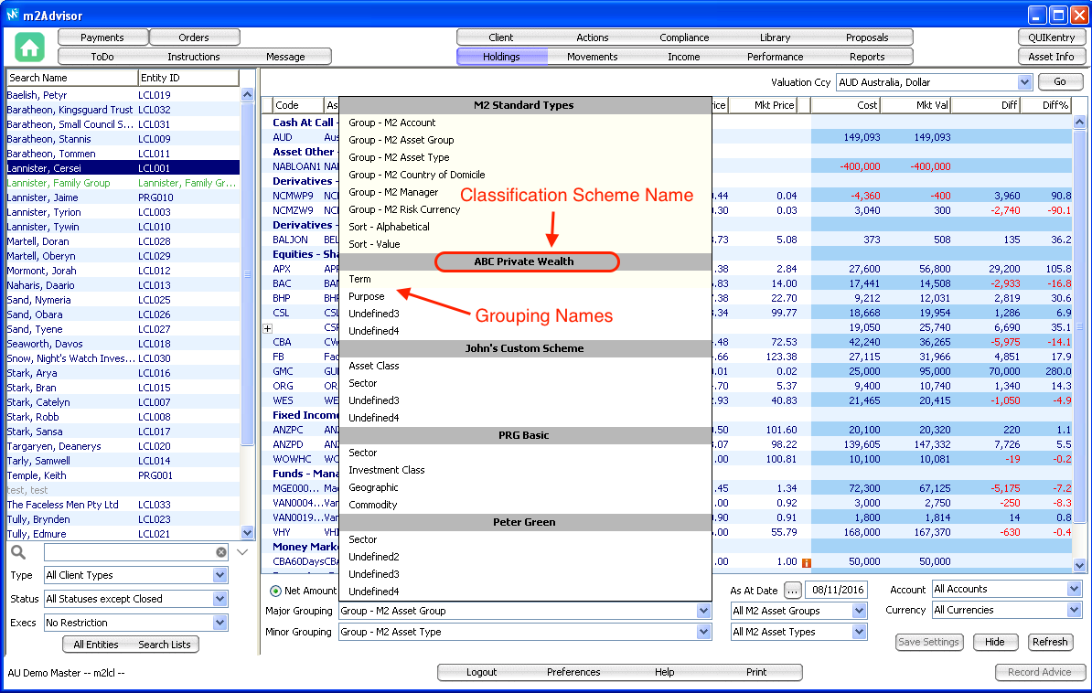Click the green Home icon
Viewport: 1092px width, 693px height.
pyautogui.click(x=30, y=47)
